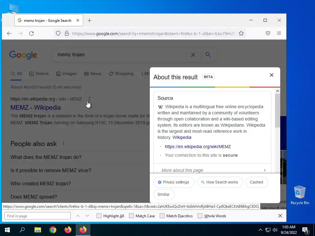Screen dimensions: 315x236
Task: Expand What does the MEMZ trojan do?
Action: [46, 157]
